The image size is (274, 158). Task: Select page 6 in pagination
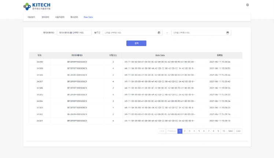pos(204,131)
